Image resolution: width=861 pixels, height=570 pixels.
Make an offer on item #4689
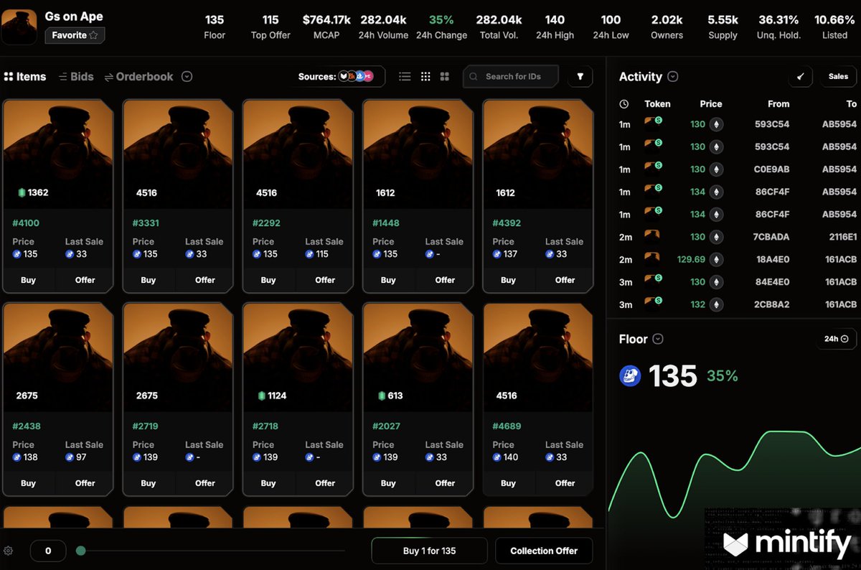coord(565,483)
